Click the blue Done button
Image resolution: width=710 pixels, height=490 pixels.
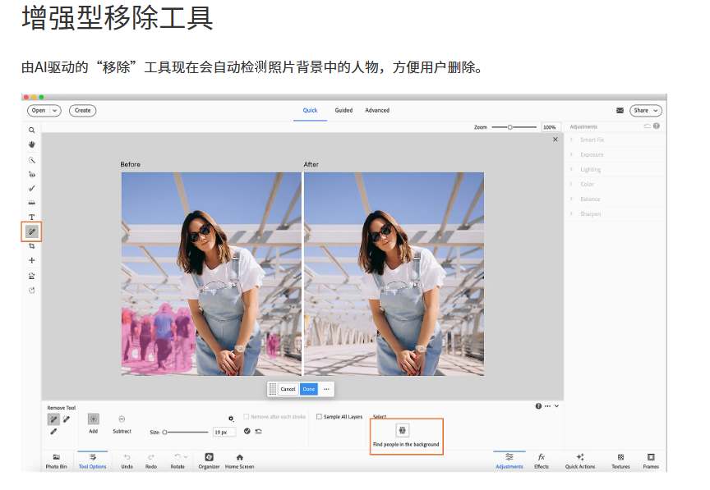[x=308, y=389]
